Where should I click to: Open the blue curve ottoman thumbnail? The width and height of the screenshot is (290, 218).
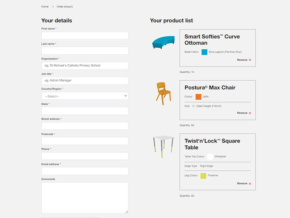pyautogui.click(x=163, y=42)
